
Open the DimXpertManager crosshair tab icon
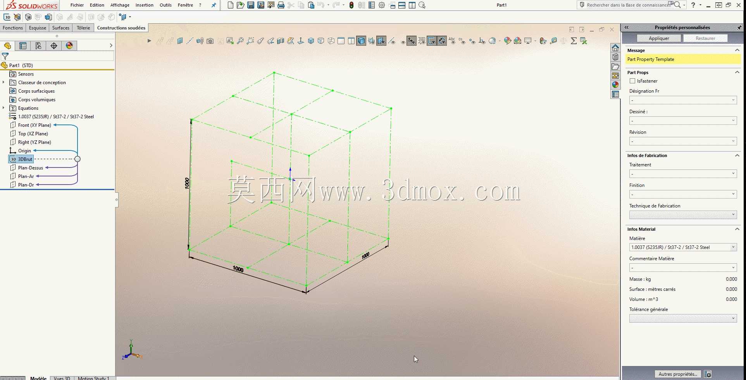(x=54, y=46)
